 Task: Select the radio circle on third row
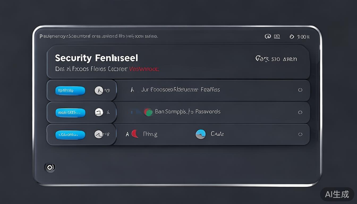click(300, 134)
